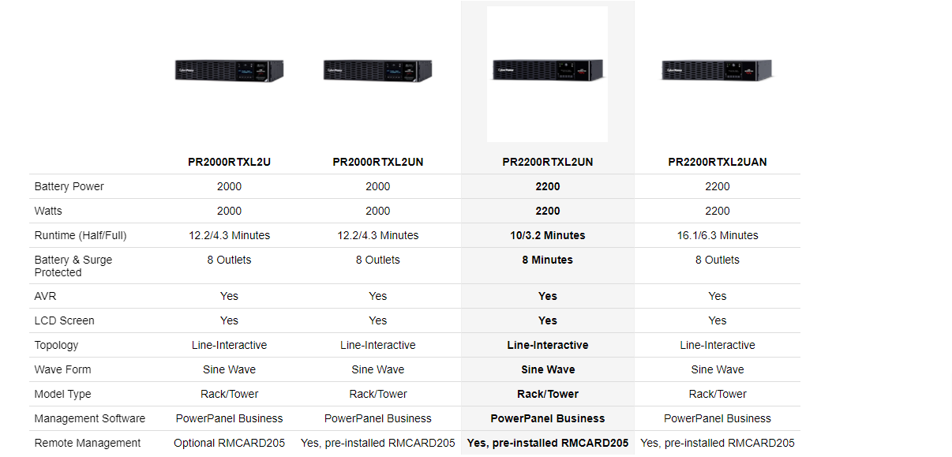
Task: Select the Management Software row label
Action: pyautogui.click(x=90, y=418)
